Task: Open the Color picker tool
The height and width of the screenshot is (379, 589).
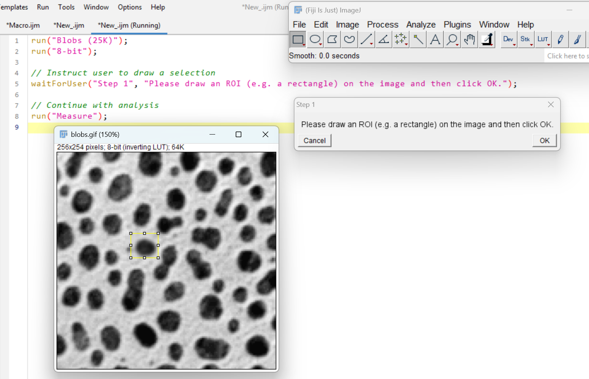Action: (x=487, y=39)
